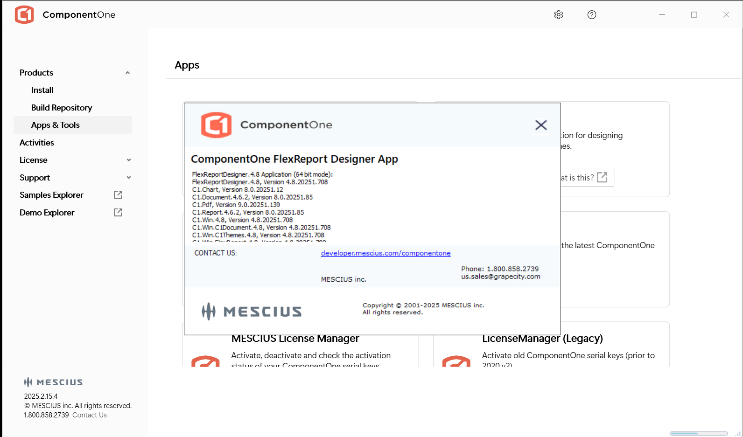Click the horizontal scrollbar at bottom right
743x437 pixels.
(x=698, y=433)
